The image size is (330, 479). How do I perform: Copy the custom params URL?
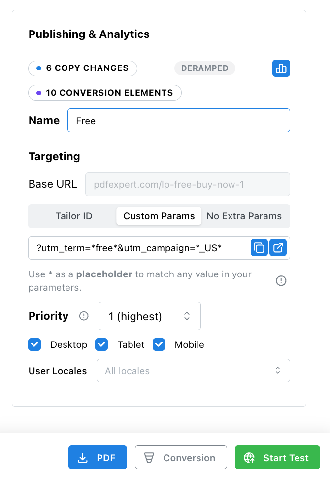(x=259, y=248)
